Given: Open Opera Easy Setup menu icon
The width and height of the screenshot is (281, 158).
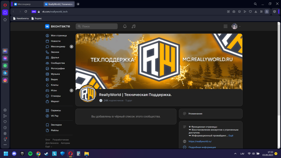Looking at the screenshot, I should pyautogui.click(x=261, y=12).
